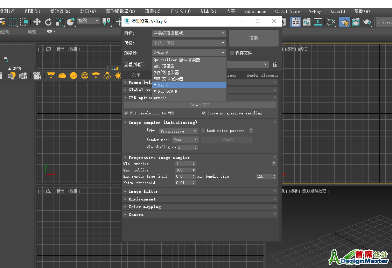
Task: Choose 扫描线渲染器 from renderer list
Action: pyautogui.click(x=189, y=72)
